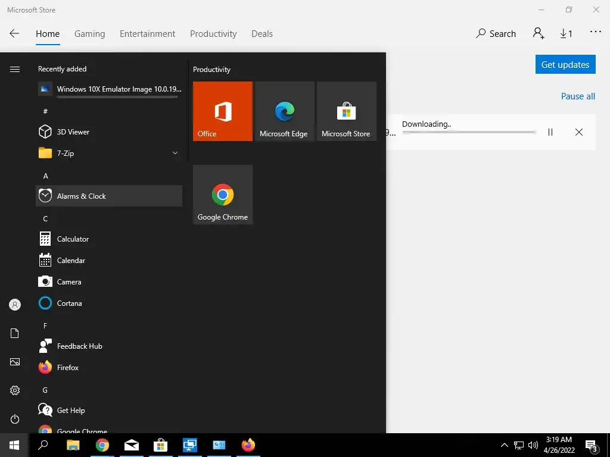
Task: Open Chrome from the taskbar
Action: (x=102, y=445)
